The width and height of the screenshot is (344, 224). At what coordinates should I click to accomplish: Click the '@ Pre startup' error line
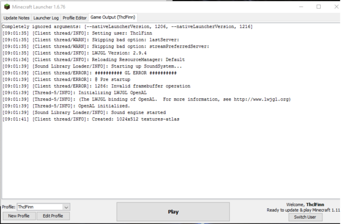[66, 80]
